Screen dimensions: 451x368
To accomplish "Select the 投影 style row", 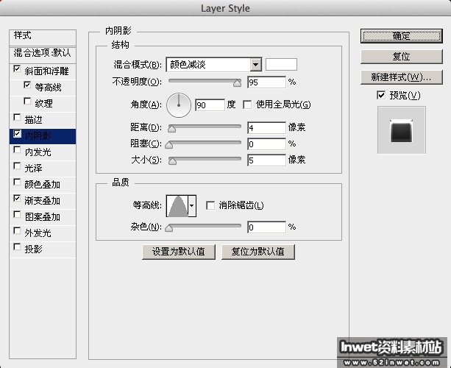I will [43, 249].
